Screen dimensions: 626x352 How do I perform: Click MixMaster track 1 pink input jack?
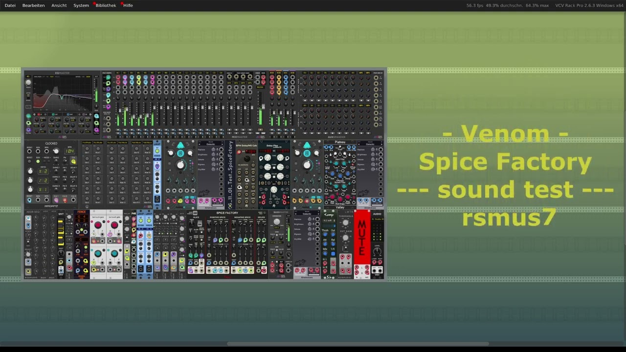[118, 77]
